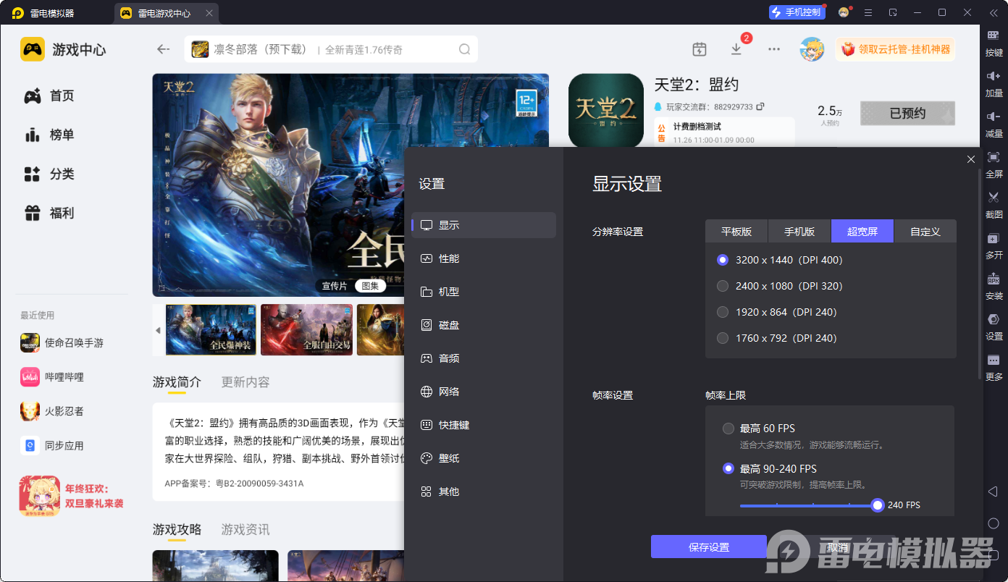Viewport: 1008px width, 582px height.
Task: Open 设置 from the right toolbar
Action: click(994, 326)
